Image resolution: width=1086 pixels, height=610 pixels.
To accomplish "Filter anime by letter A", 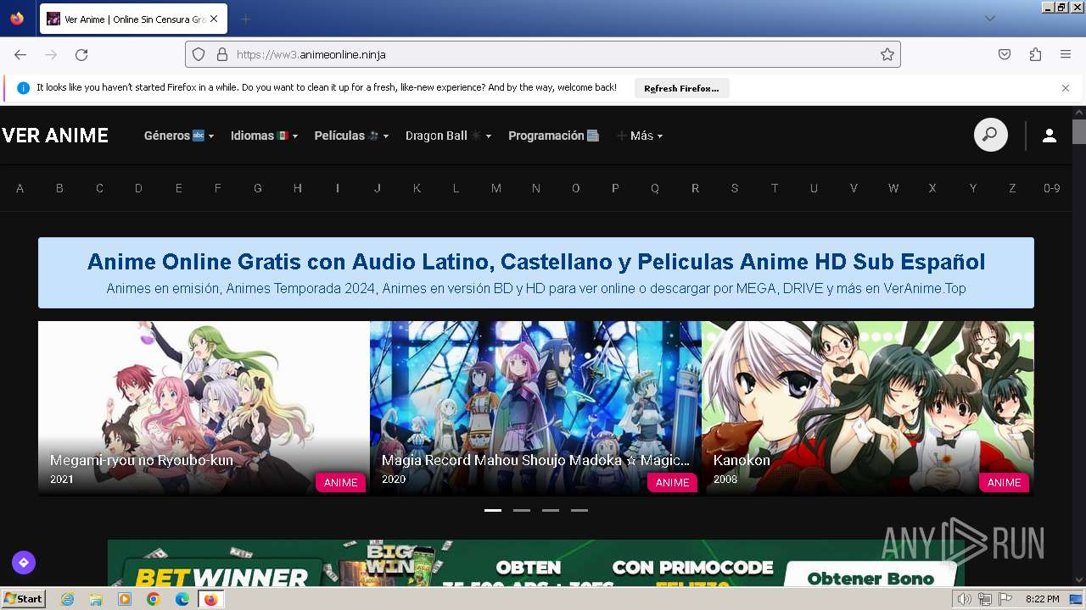I will tap(20, 188).
